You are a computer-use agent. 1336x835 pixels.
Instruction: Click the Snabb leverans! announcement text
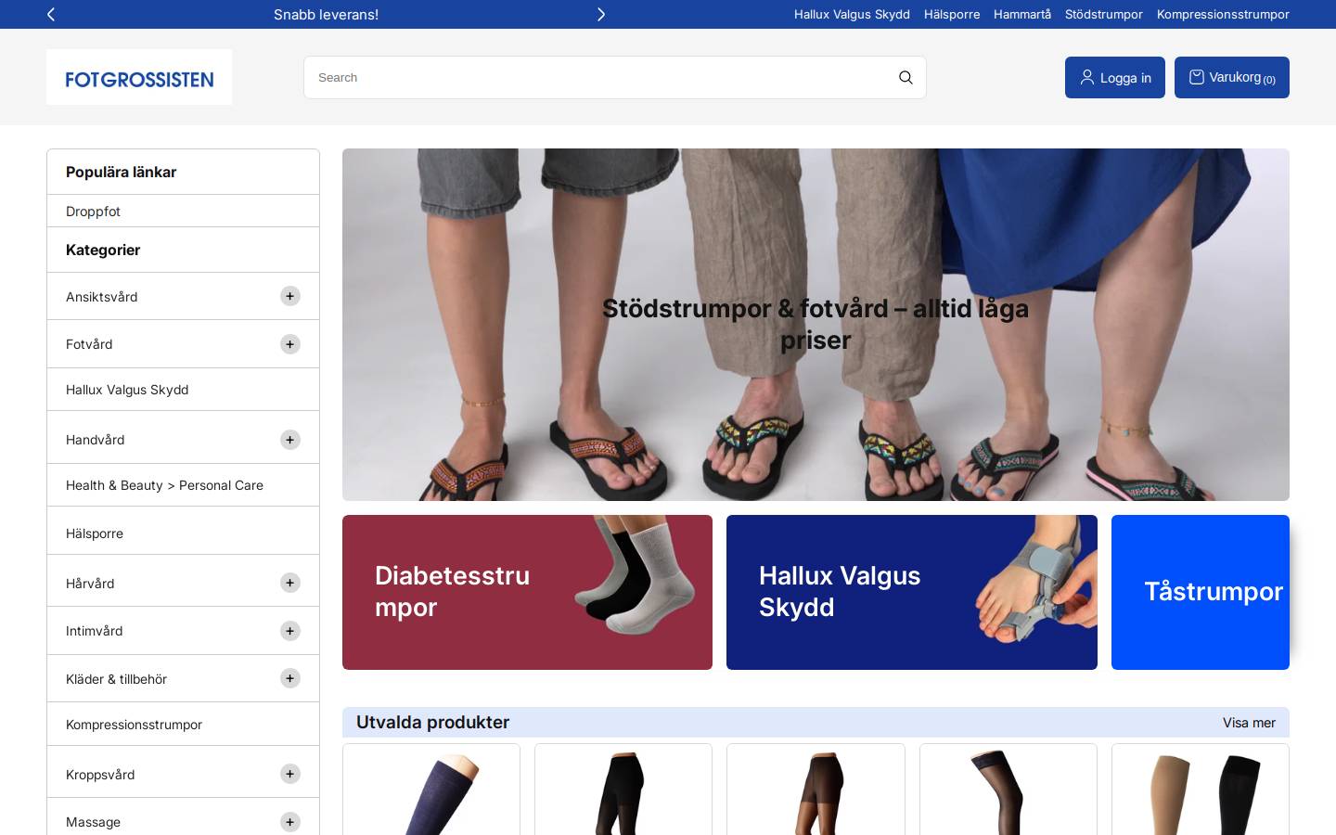326,14
